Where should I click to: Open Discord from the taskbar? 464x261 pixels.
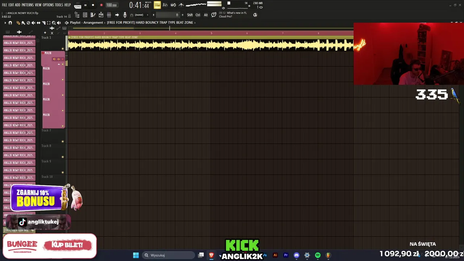(x=297, y=255)
